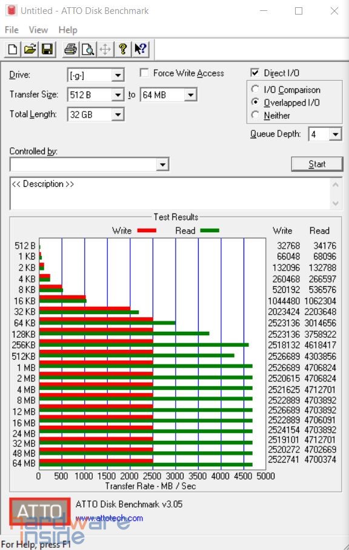Click the Write value 260468

coord(286,279)
